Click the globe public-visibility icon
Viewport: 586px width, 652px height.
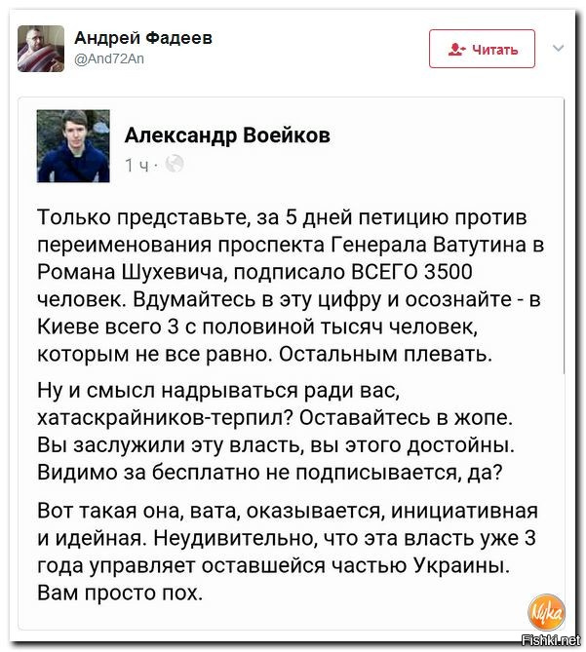[175, 164]
